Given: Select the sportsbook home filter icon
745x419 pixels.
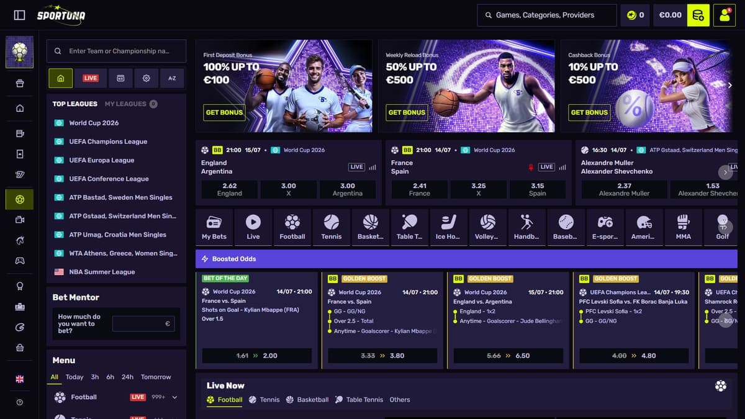Looking at the screenshot, I should click(x=60, y=78).
